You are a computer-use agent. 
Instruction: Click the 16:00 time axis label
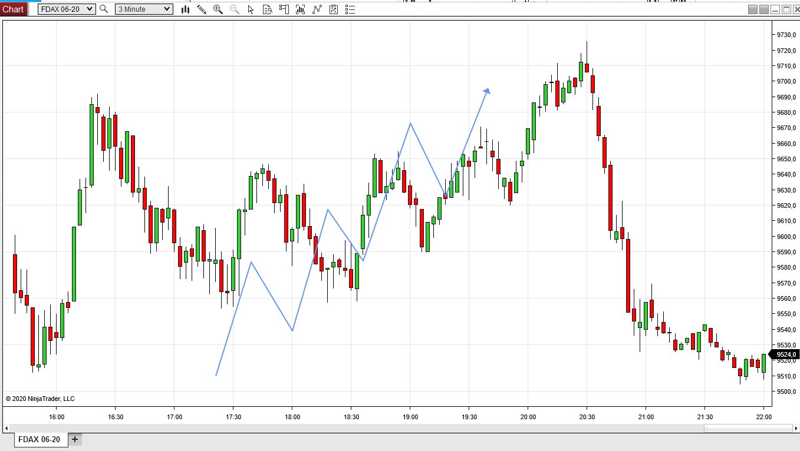tap(57, 417)
